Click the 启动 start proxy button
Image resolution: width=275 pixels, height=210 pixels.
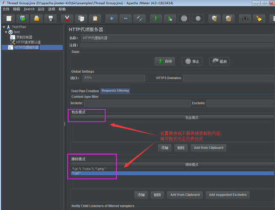(x=165, y=61)
